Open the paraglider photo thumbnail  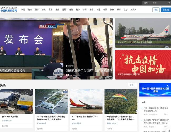coord(121,101)
